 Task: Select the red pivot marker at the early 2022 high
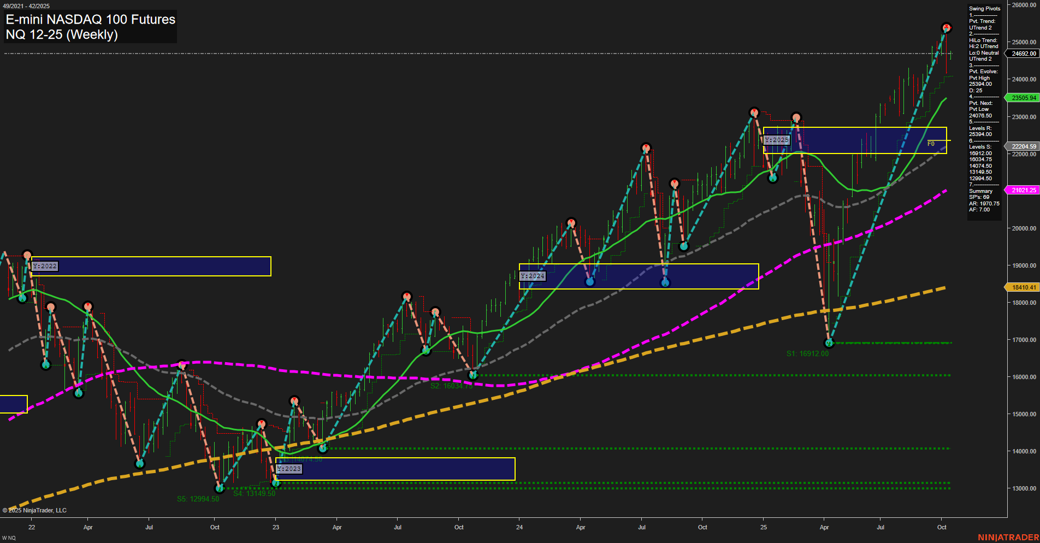click(x=26, y=253)
